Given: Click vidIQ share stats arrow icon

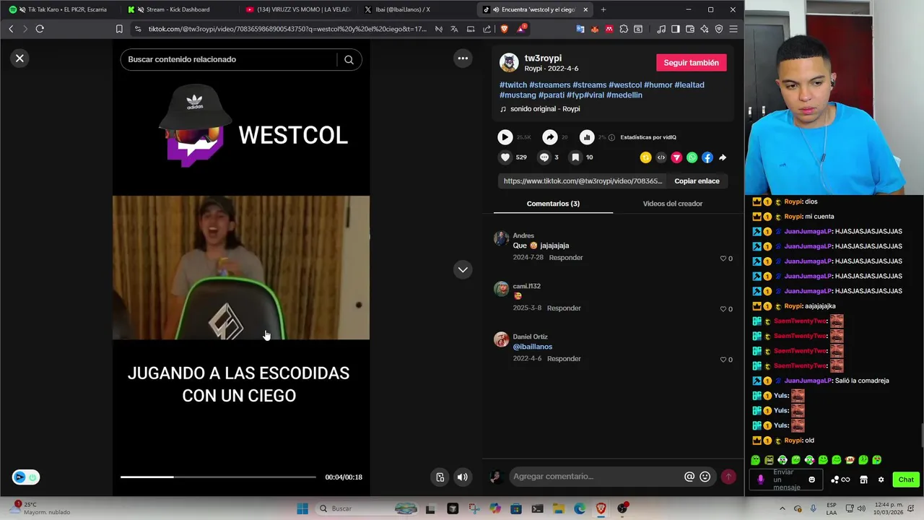Looking at the screenshot, I should point(550,137).
